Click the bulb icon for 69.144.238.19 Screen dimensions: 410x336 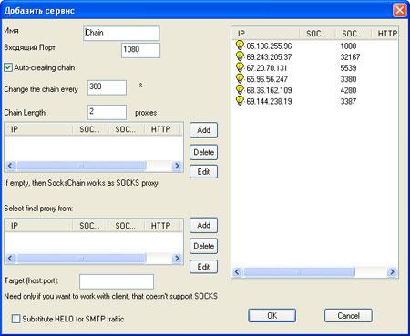tap(240, 101)
